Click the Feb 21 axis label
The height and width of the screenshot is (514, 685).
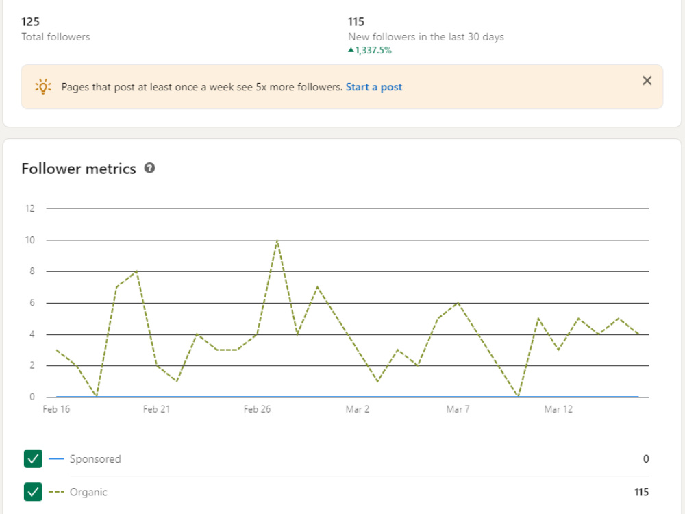156,409
